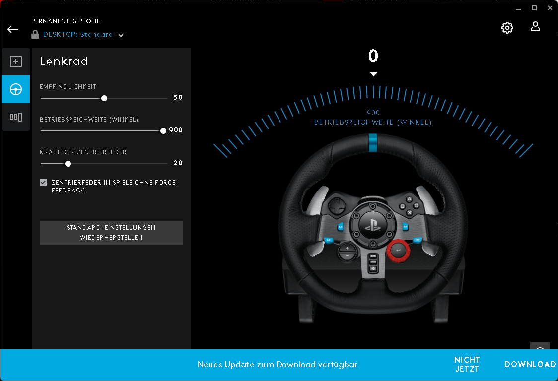Click the lock icon beside the profile name
Image resolution: width=558 pixels, height=381 pixels.
point(35,35)
